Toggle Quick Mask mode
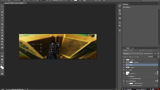 point(2,71)
